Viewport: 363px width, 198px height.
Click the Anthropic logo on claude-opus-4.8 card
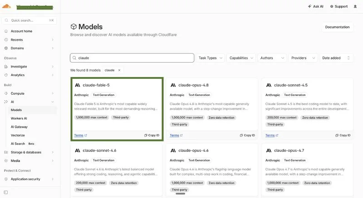pos(173,85)
